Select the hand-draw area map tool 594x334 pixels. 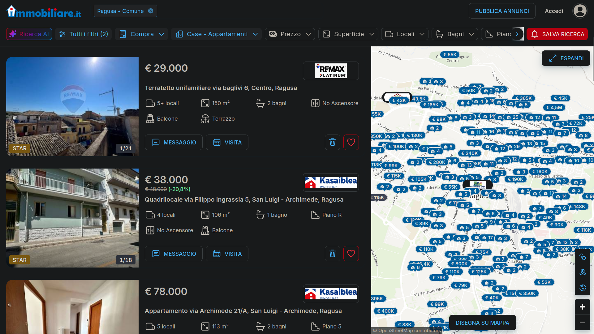pos(583,257)
